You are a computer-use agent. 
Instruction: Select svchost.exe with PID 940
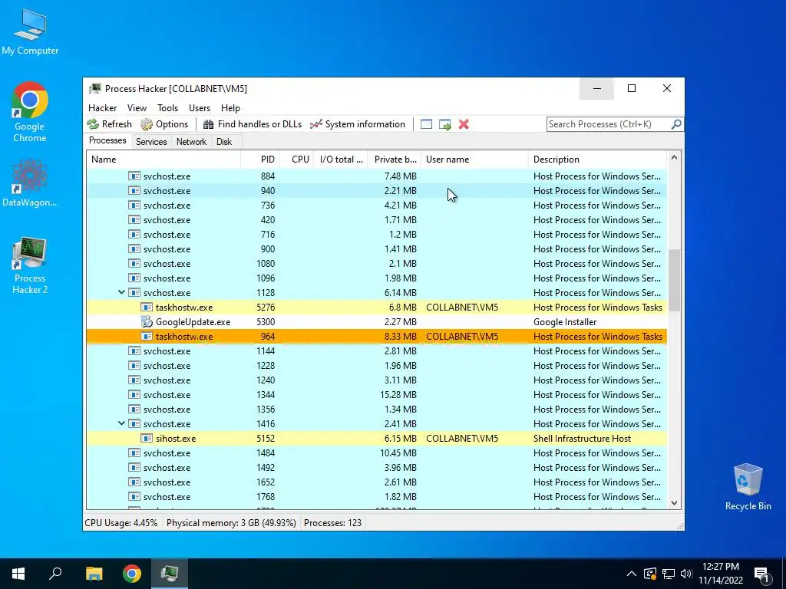click(376, 191)
